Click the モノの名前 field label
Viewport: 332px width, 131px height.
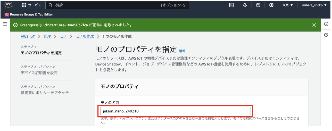(110, 103)
